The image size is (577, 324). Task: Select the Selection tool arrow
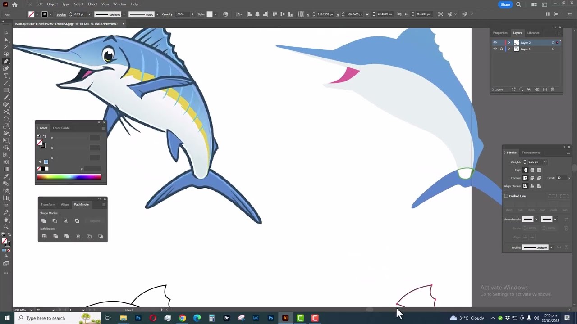pyautogui.click(x=6, y=32)
